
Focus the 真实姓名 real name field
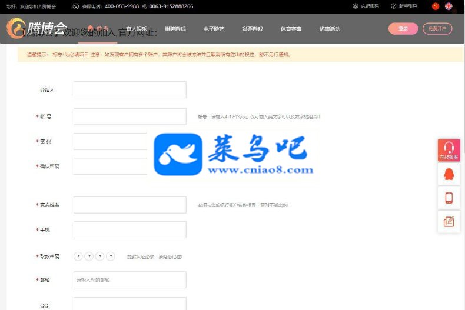click(130, 205)
